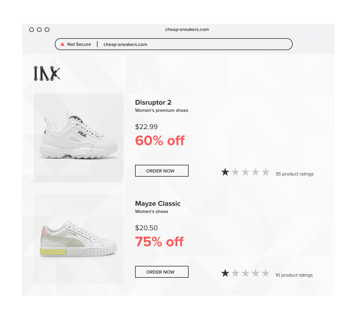Click the third star of Disruptor 2 rating
Screen dimensions: 357x320
[x=245, y=172]
